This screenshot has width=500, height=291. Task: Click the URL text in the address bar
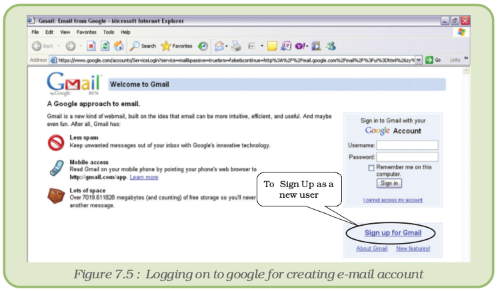[x=236, y=60]
